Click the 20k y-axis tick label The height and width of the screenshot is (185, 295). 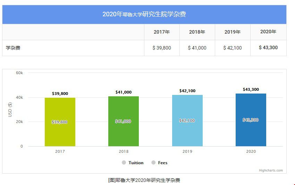19,122
